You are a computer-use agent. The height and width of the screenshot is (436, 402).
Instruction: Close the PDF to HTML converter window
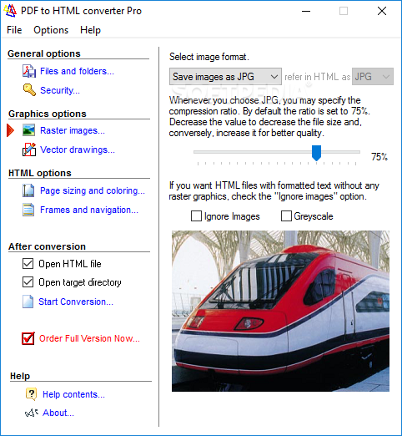coord(382,11)
